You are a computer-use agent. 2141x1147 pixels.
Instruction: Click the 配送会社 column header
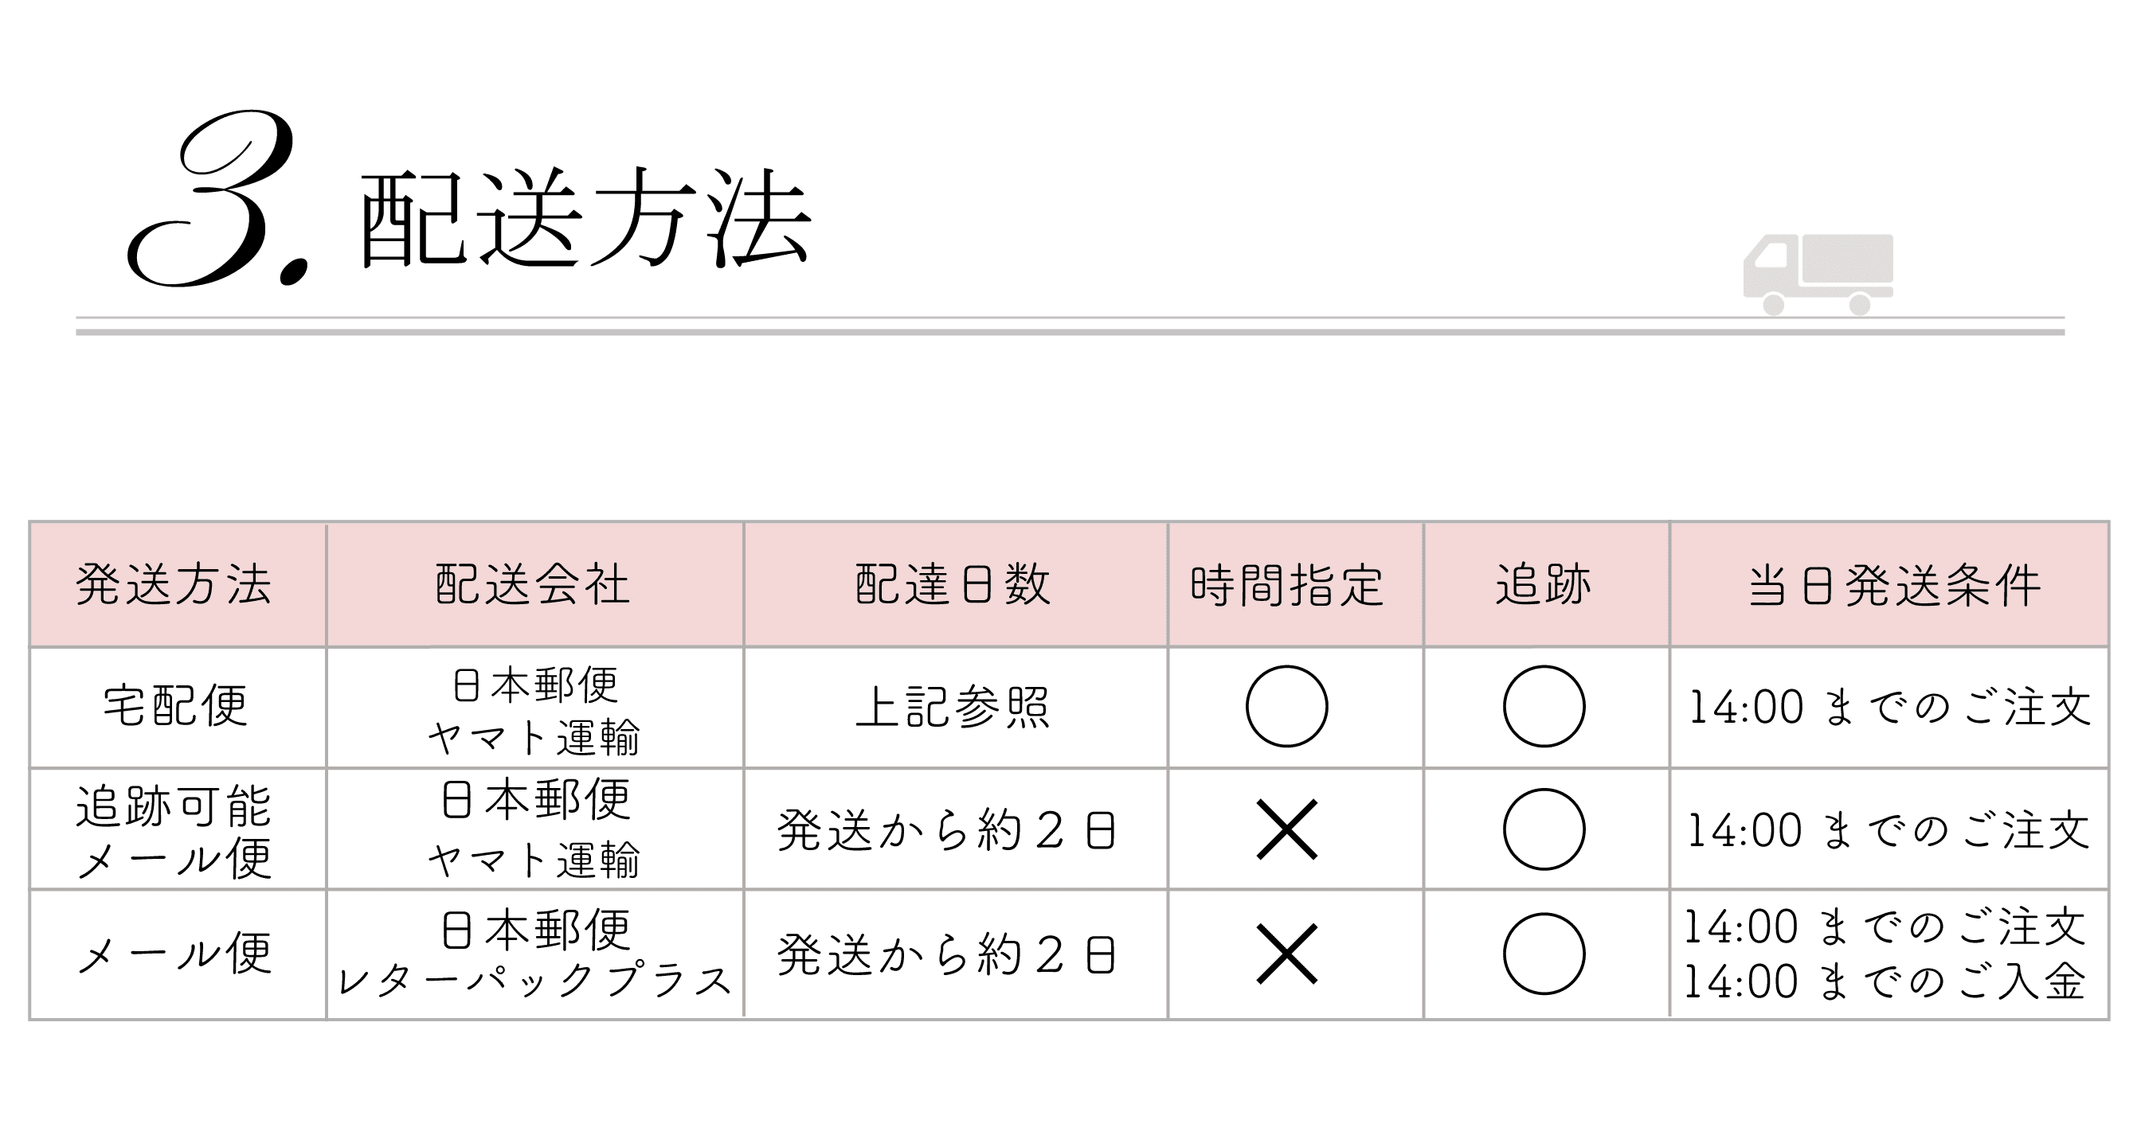point(533,585)
